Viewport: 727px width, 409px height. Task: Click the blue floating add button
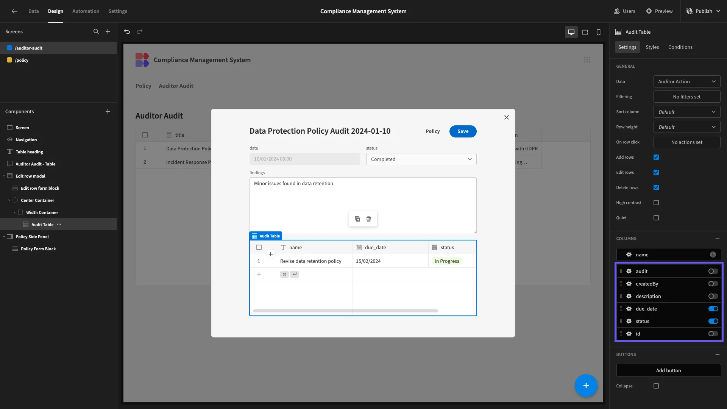pos(586,386)
